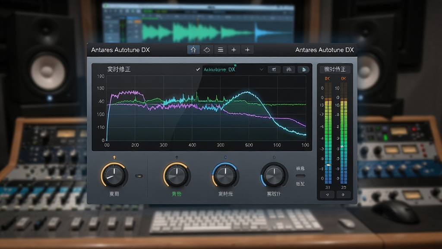Toggle the small LED switch beside first knob
This screenshot has width=442, height=249.
click(x=139, y=176)
